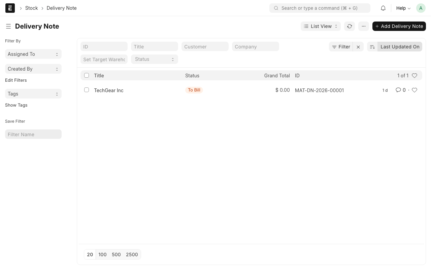
Task: Click Add Delivery Note button
Action: (x=399, y=26)
